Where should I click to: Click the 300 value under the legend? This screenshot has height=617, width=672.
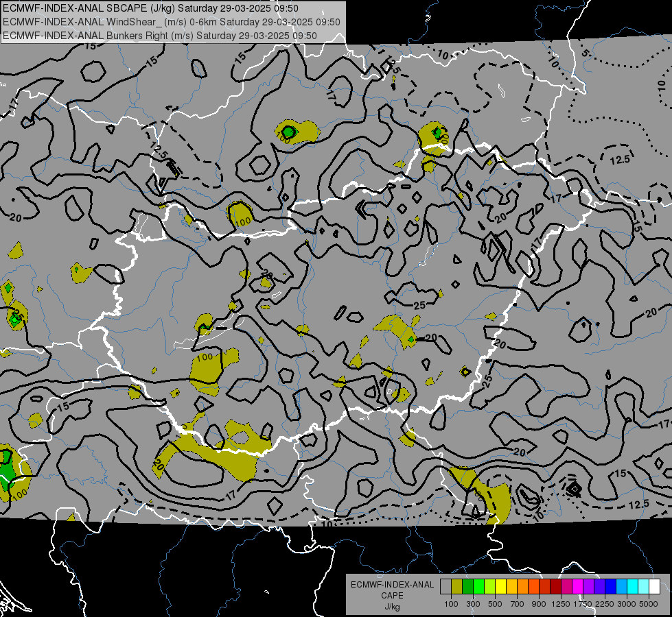pyautogui.click(x=473, y=604)
